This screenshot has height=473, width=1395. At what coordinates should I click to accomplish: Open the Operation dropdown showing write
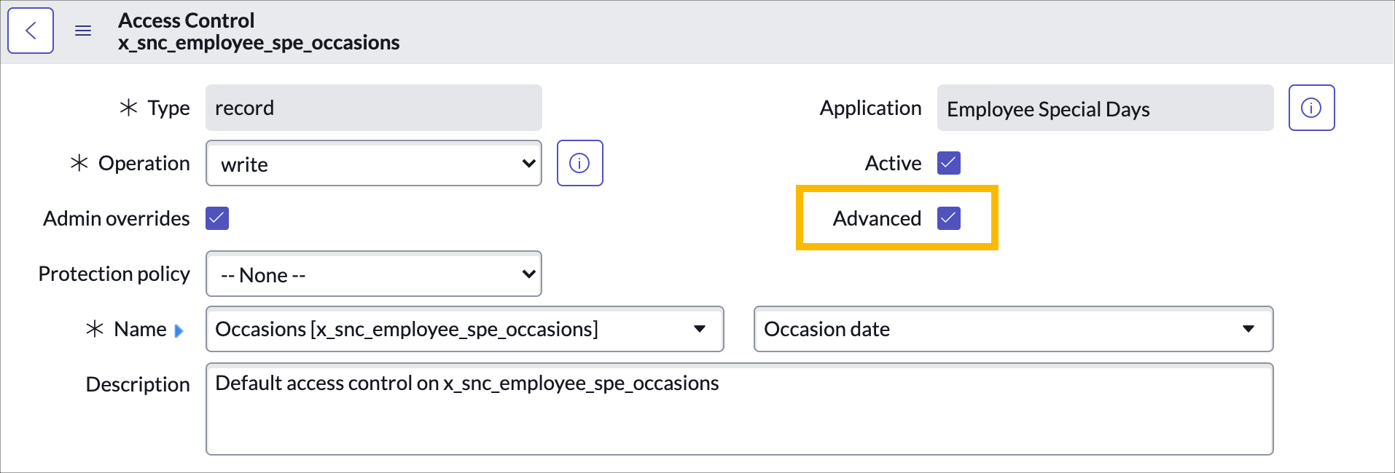click(x=374, y=163)
